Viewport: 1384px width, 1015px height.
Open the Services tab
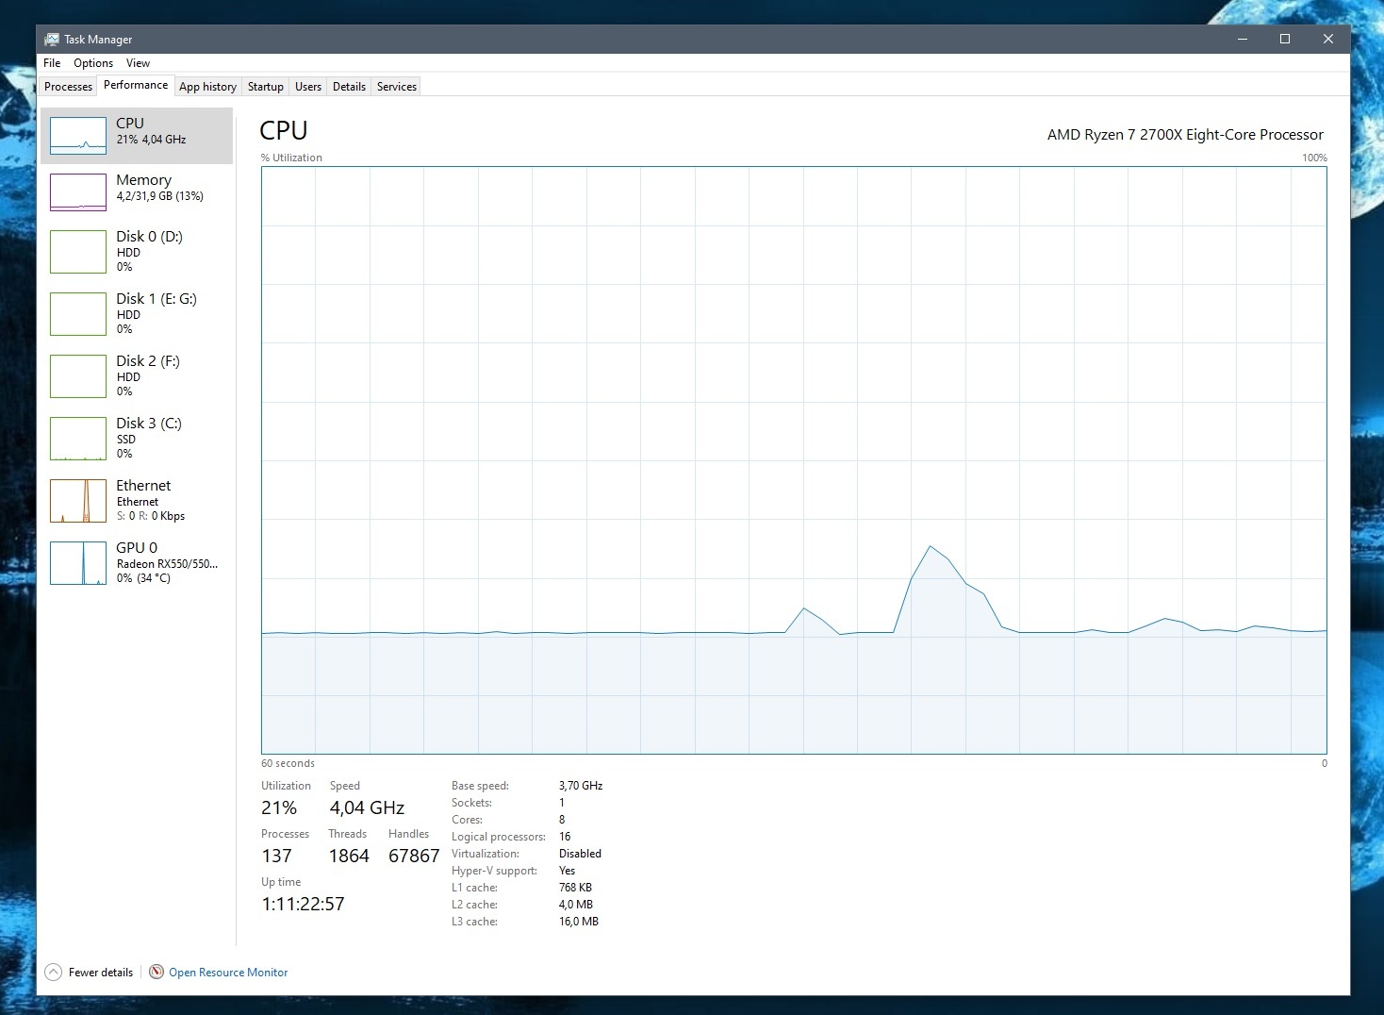pos(397,87)
